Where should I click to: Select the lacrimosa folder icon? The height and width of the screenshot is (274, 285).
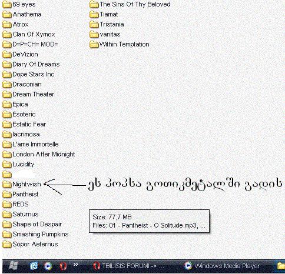tap(7, 134)
